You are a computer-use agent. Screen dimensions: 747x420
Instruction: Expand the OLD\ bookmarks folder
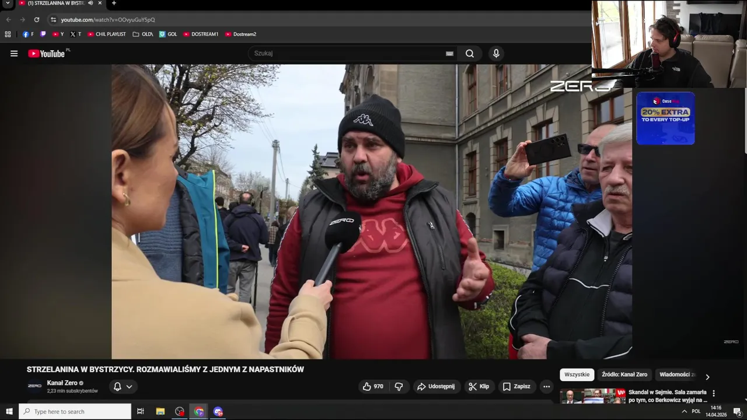(143, 34)
